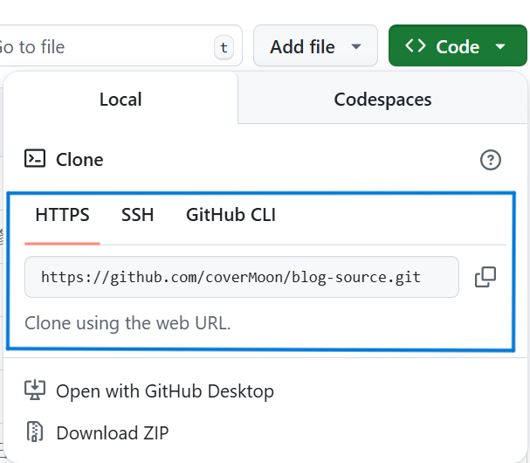The image size is (530, 463).
Task: Select the HTTPS clone option
Action: tap(62, 215)
